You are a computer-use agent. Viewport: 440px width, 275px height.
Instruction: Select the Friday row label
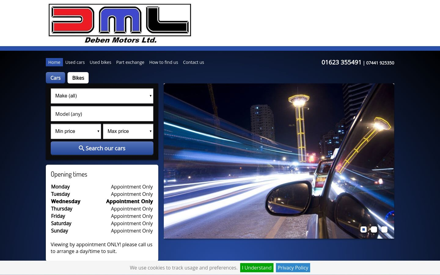58,216
